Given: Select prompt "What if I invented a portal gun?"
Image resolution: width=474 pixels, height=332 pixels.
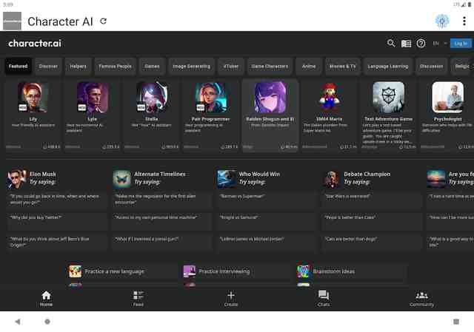Looking at the screenshot, I should click(x=161, y=243).
